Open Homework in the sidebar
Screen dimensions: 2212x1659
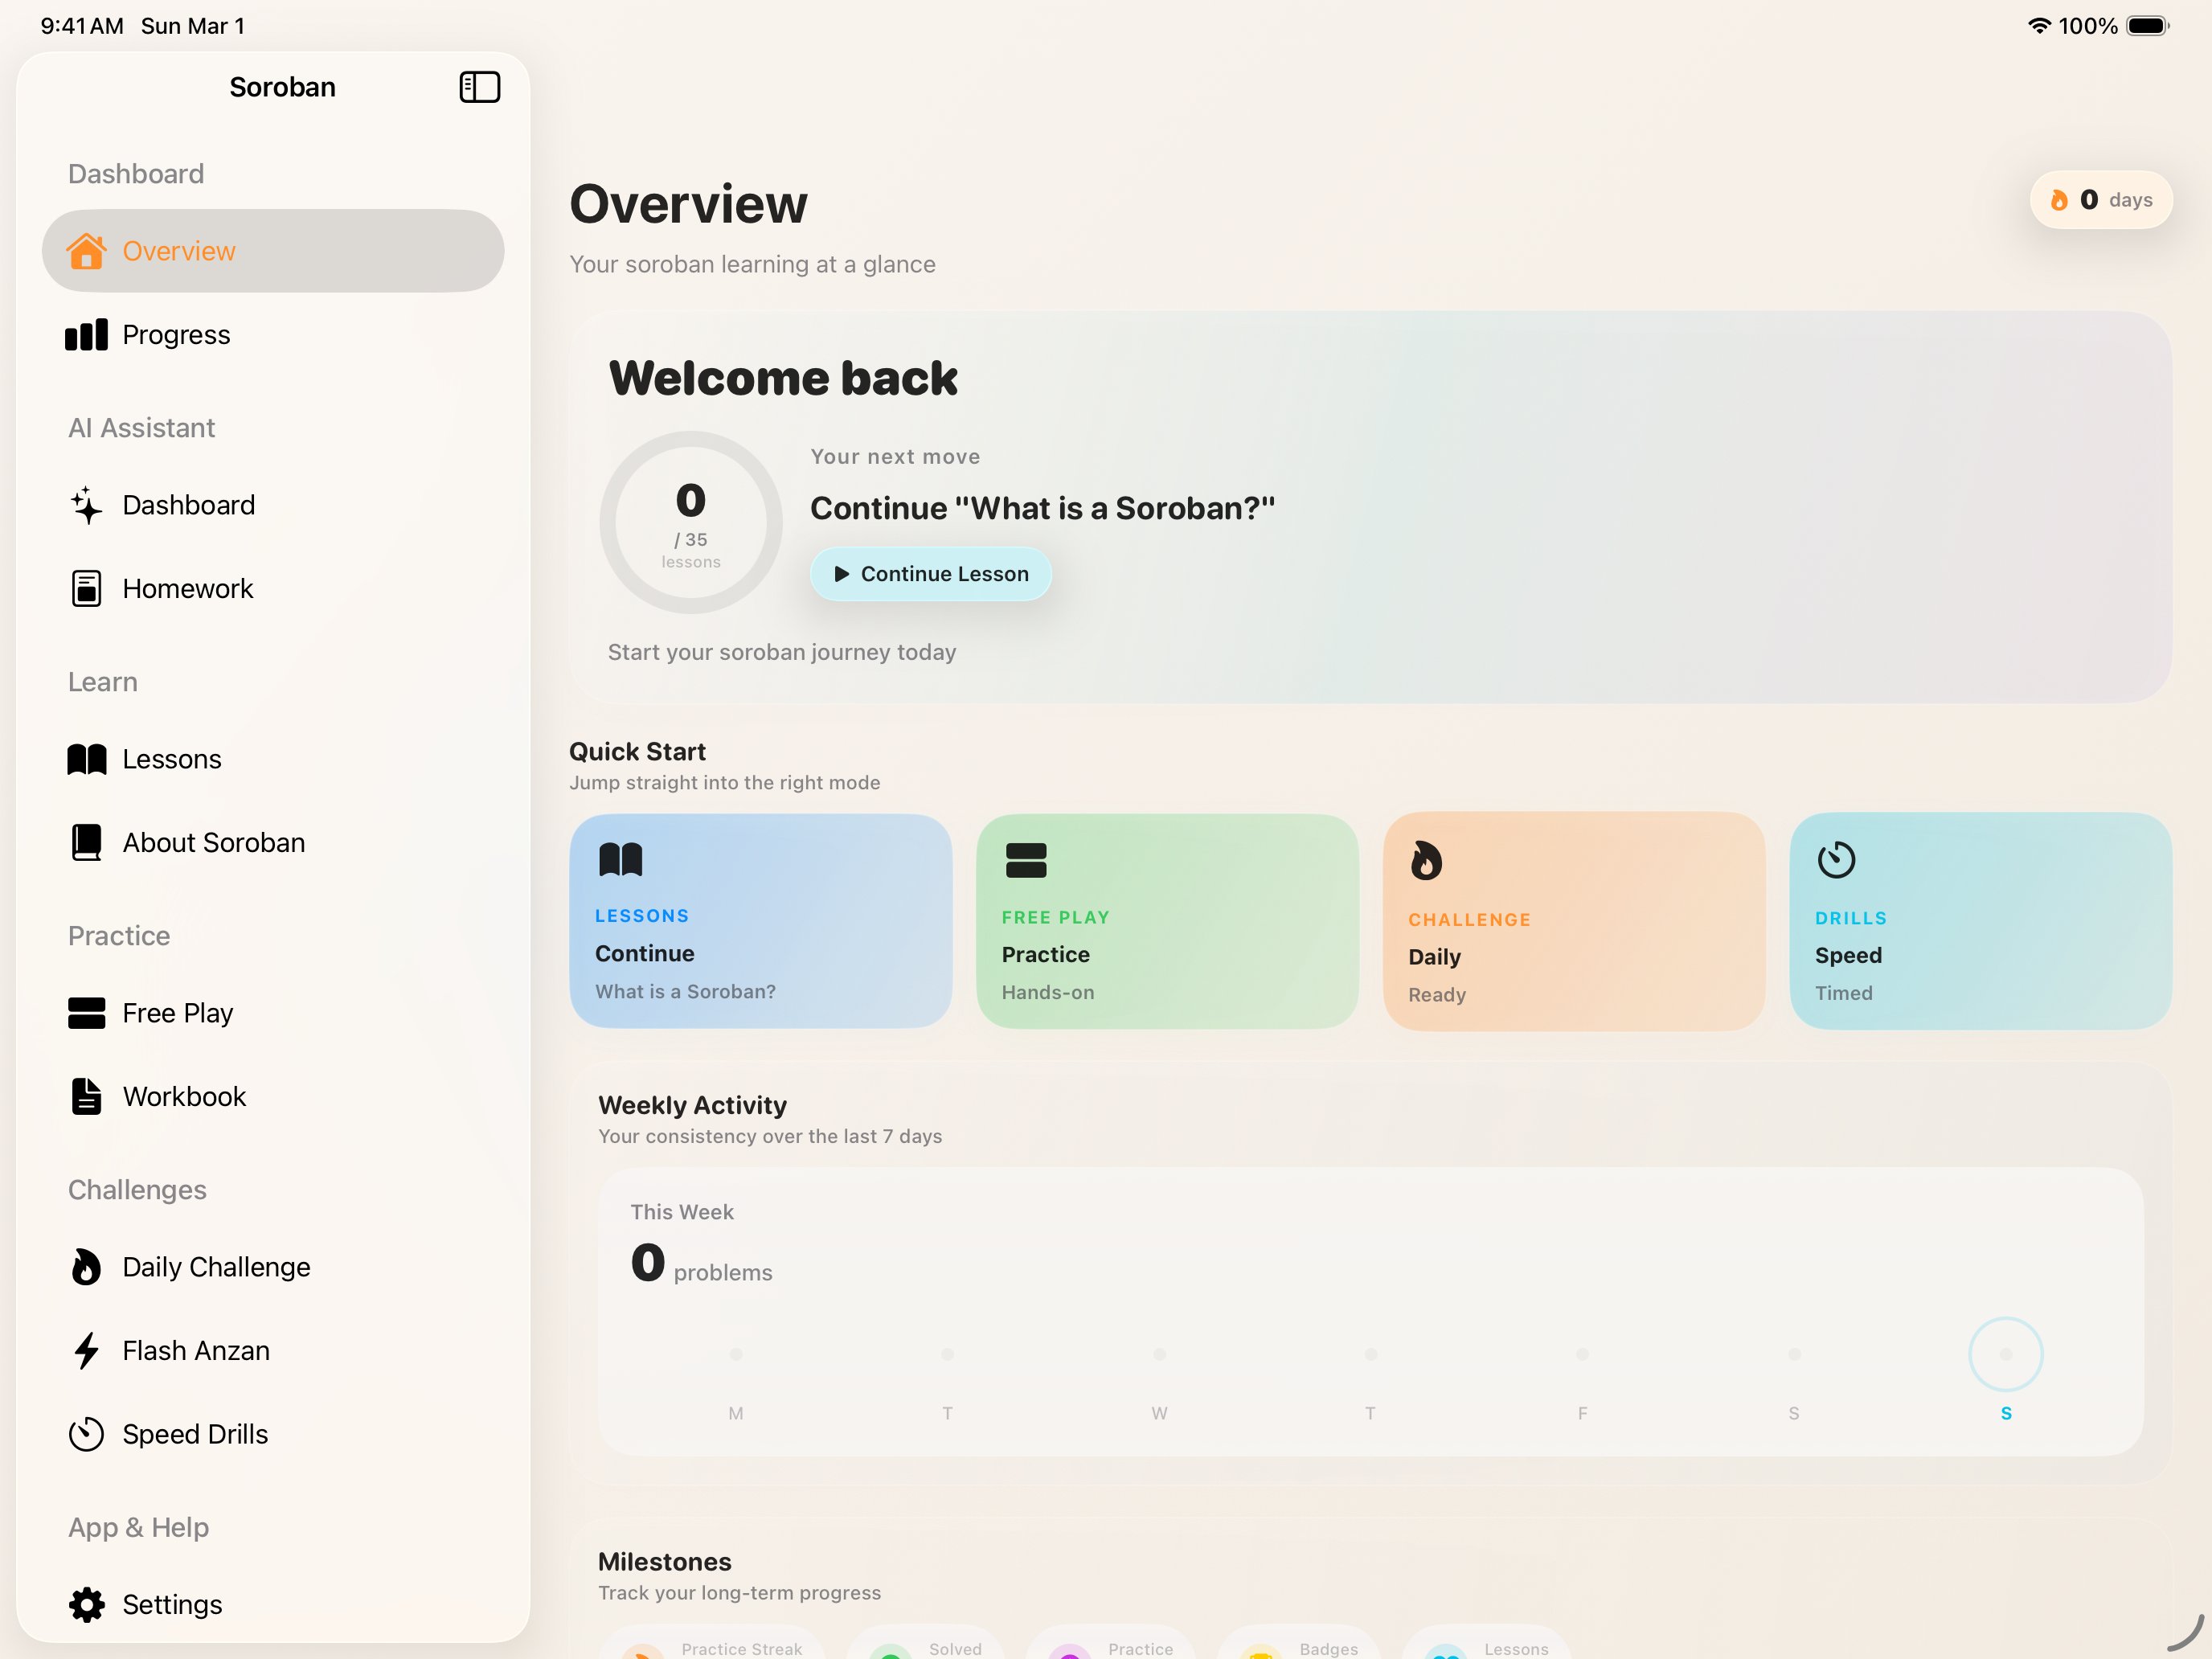pos(187,589)
